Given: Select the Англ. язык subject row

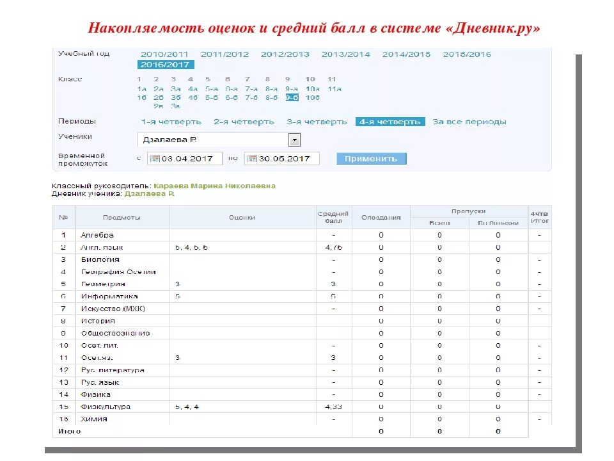Looking at the screenshot, I should (302, 247).
